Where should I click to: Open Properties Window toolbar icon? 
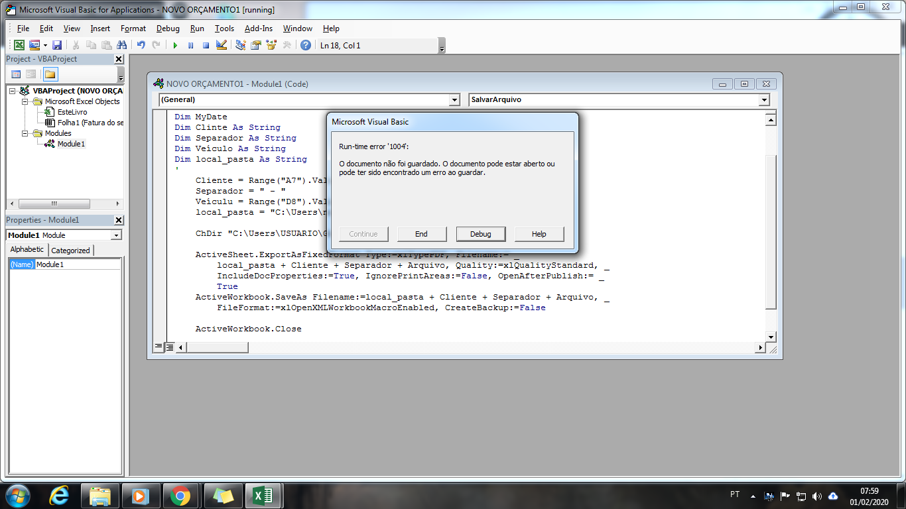point(256,45)
